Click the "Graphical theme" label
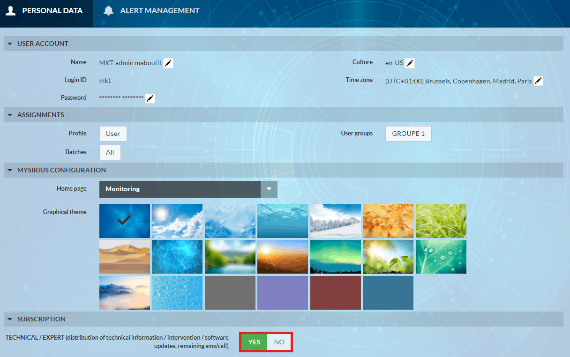Image resolution: width=570 pixels, height=357 pixels. click(x=65, y=212)
